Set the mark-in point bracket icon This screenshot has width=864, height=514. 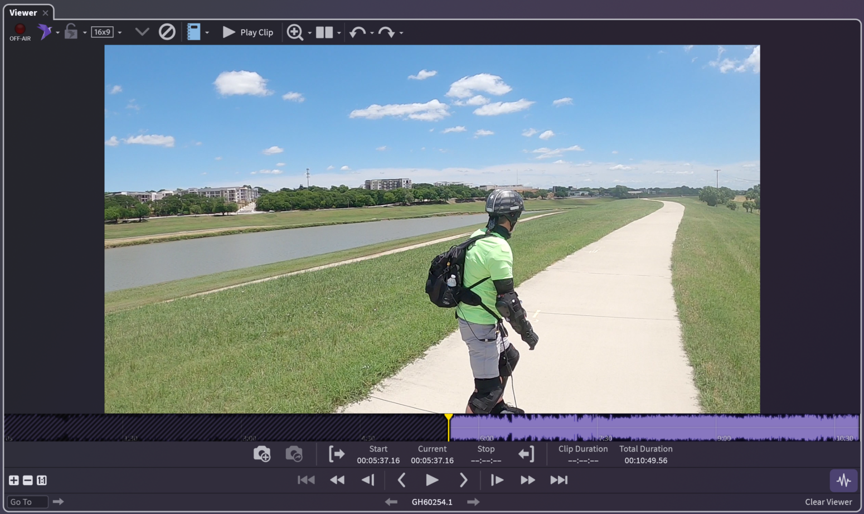[337, 454]
